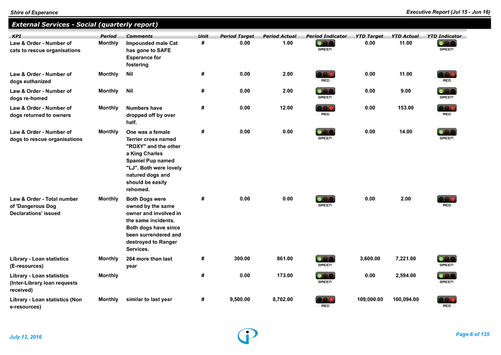Image resolution: width=501 pixels, height=355 pixels.
Task: Click the blue 'i' logo in the footer
Action: (248, 336)
